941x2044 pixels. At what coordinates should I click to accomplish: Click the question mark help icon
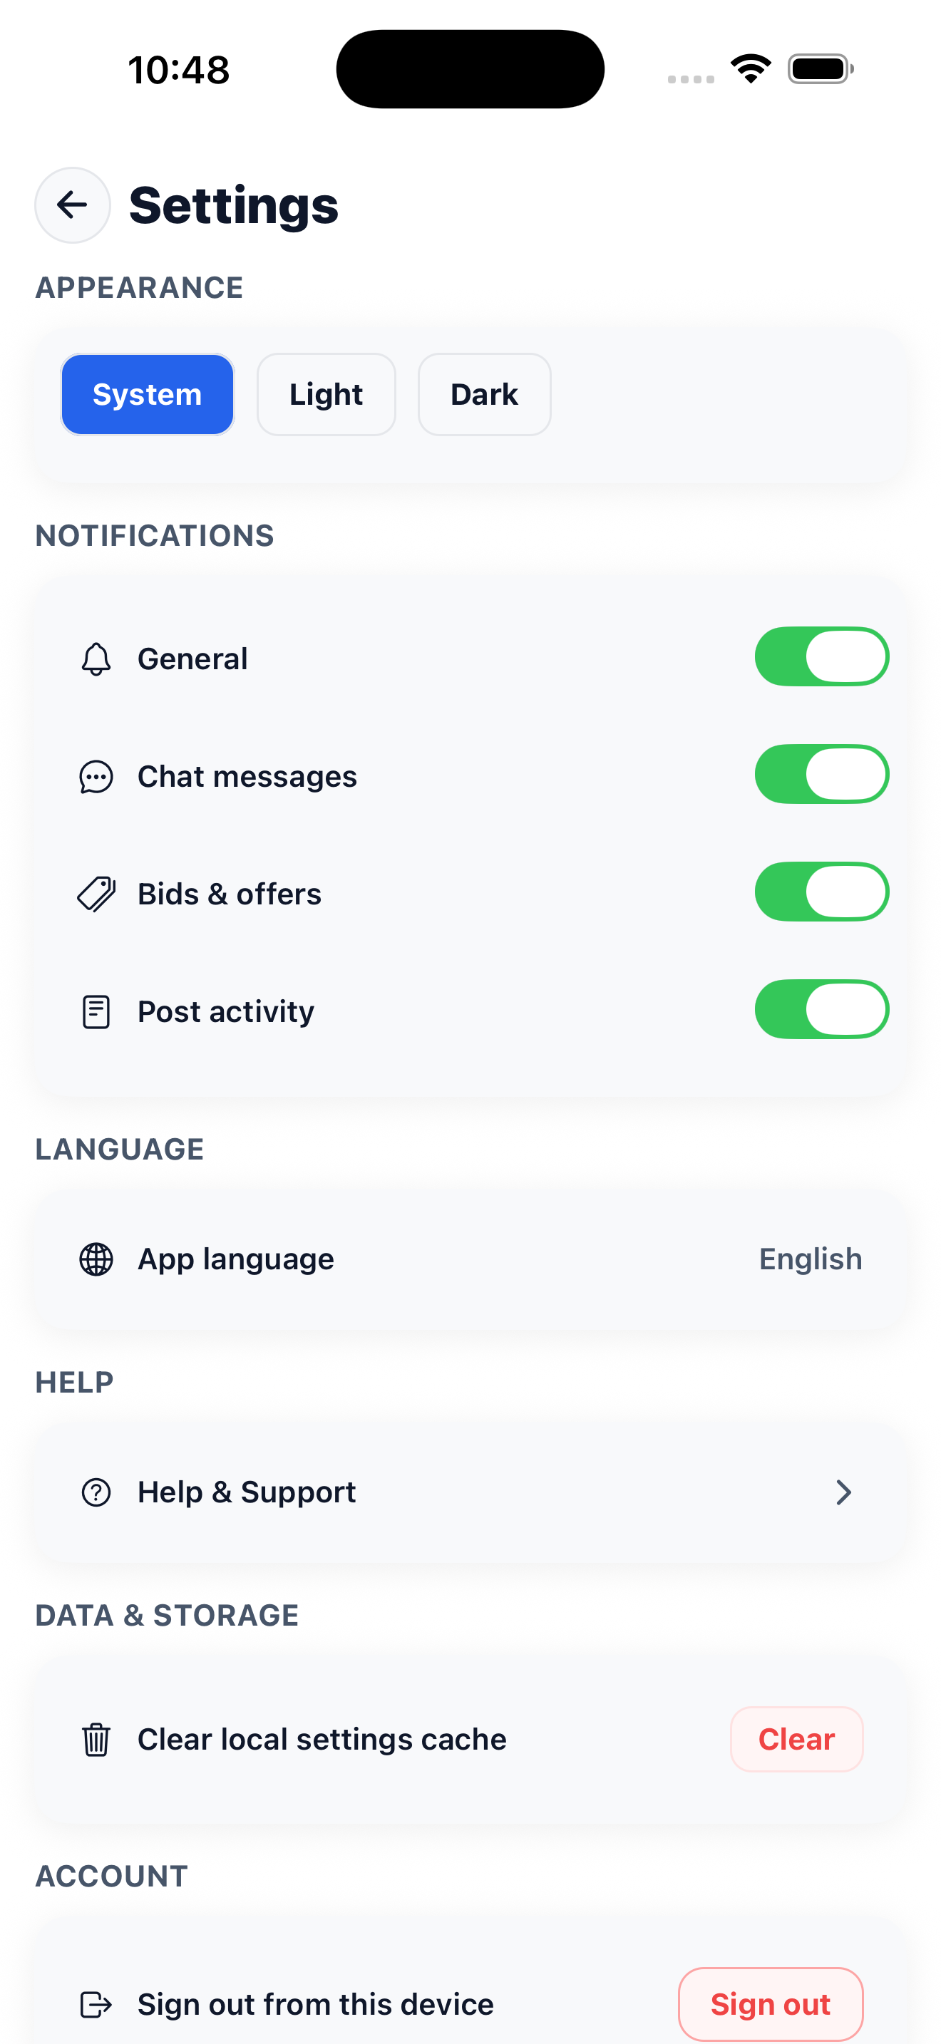point(96,1492)
